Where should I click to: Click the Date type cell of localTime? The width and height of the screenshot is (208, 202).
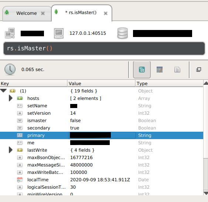tap(143, 180)
